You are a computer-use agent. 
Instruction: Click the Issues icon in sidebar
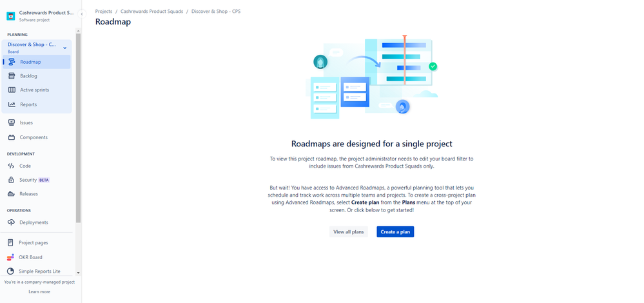pyautogui.click(x=12, y=122)
